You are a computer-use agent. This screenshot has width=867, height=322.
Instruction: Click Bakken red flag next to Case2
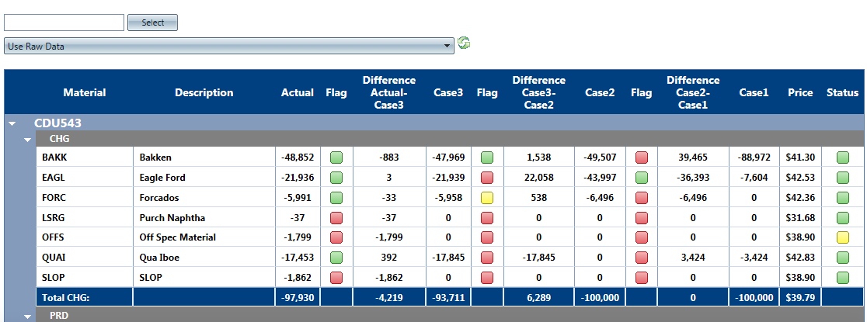tap(642, 158)
